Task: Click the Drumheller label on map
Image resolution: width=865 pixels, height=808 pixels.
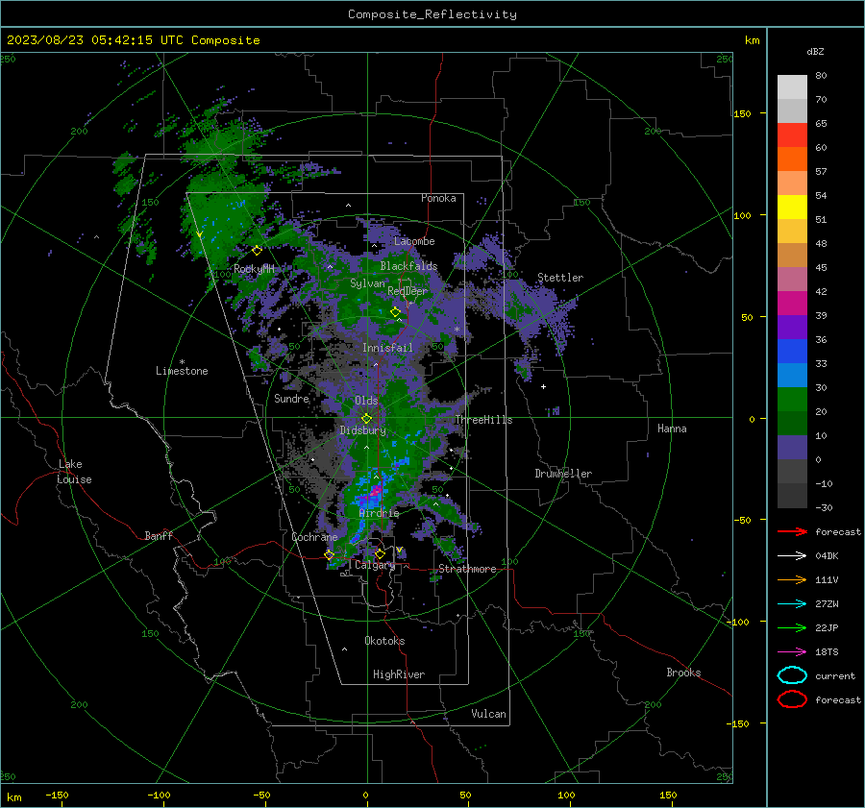Action: pos(562,474)
